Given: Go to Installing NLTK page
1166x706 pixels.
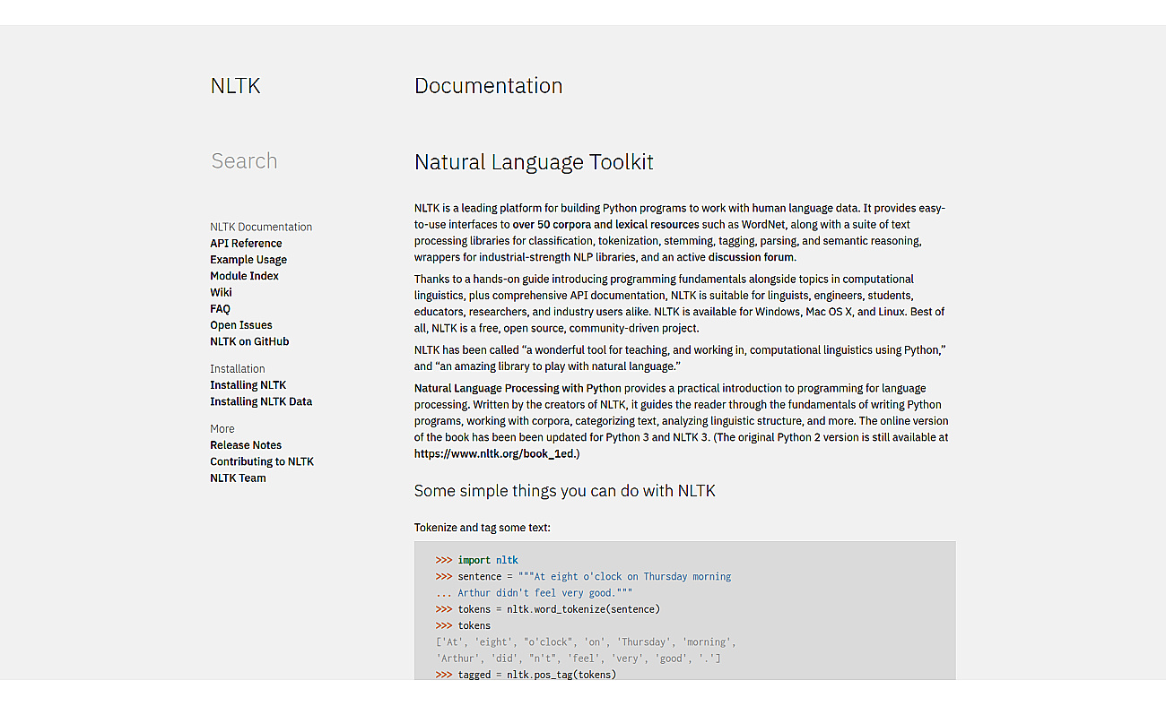Looking at the screenshot, I should 248,385.
